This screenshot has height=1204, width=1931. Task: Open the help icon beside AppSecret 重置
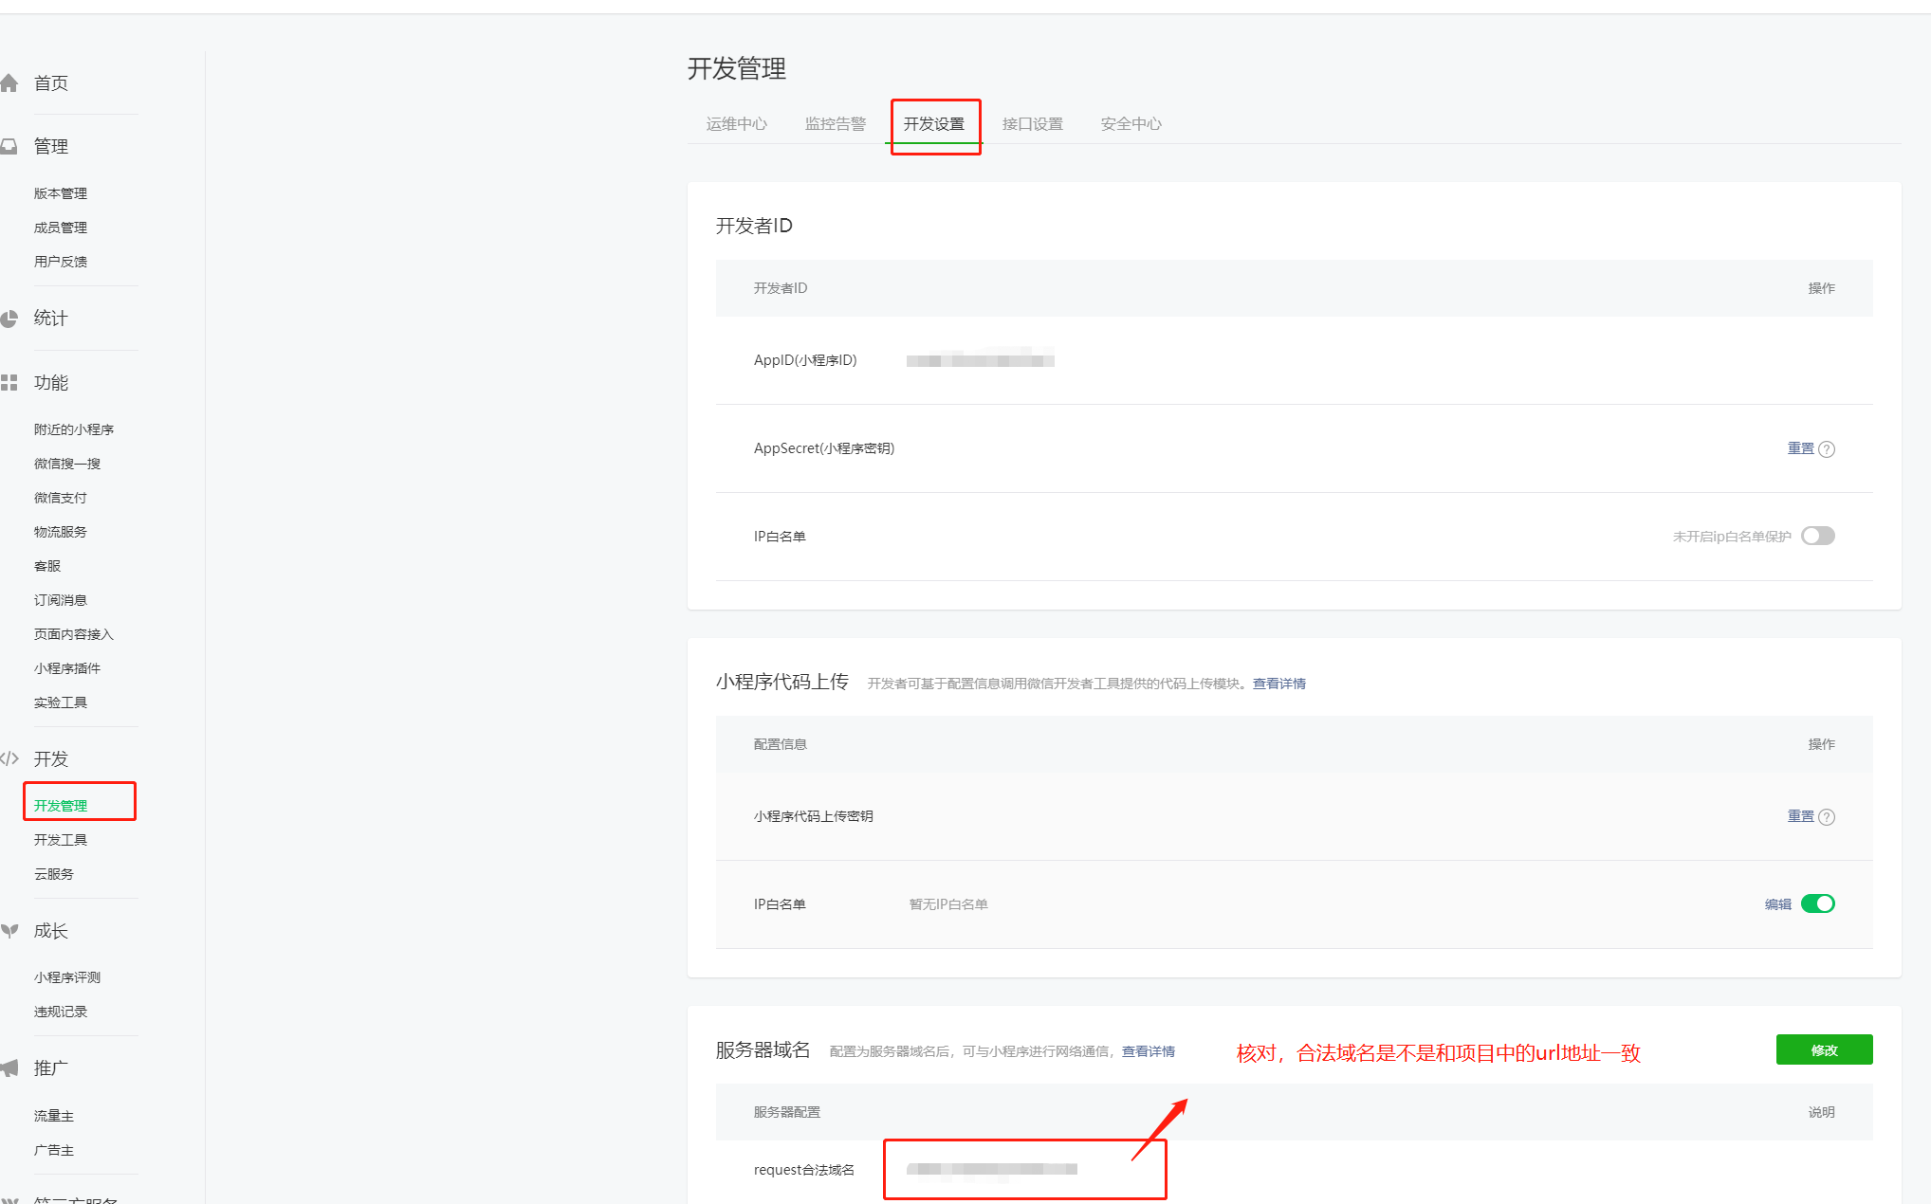[1829, 448]
